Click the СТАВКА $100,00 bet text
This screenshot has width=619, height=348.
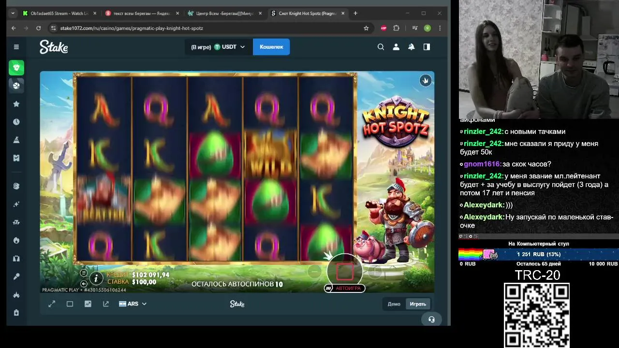[x=132, y=282]
